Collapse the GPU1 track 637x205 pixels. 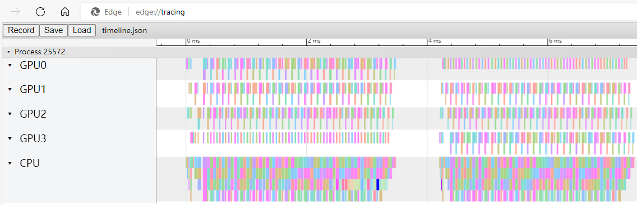[x=10, y=90]
